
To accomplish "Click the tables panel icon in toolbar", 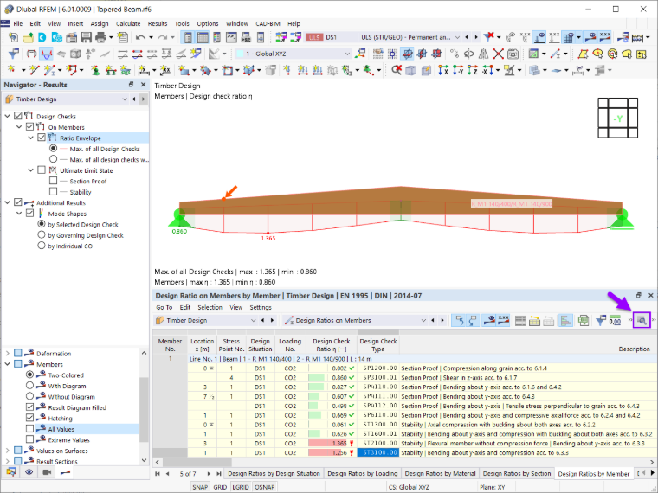I will click(203, 37).
